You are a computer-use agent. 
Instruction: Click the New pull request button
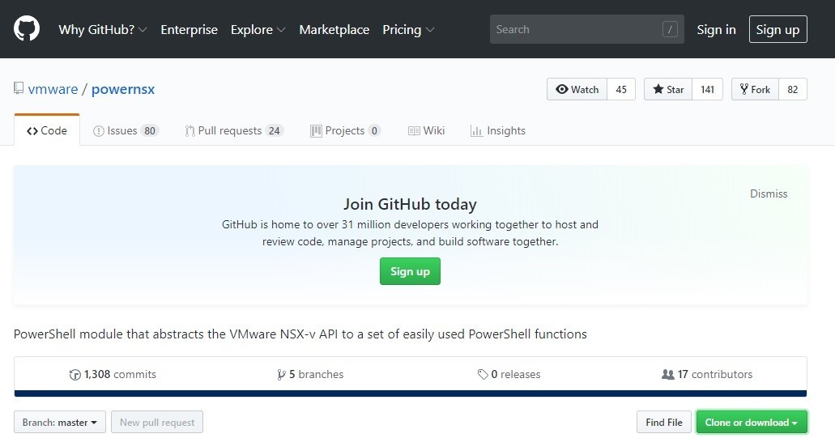point(157,422)
